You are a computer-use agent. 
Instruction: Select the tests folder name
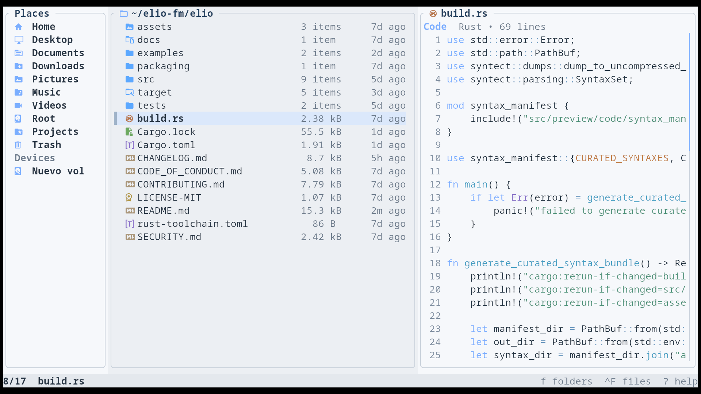point(152,106)
